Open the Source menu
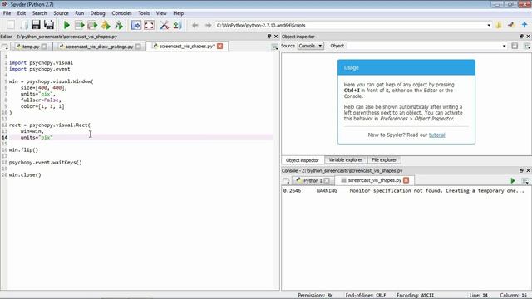 [x=61, y=13]
